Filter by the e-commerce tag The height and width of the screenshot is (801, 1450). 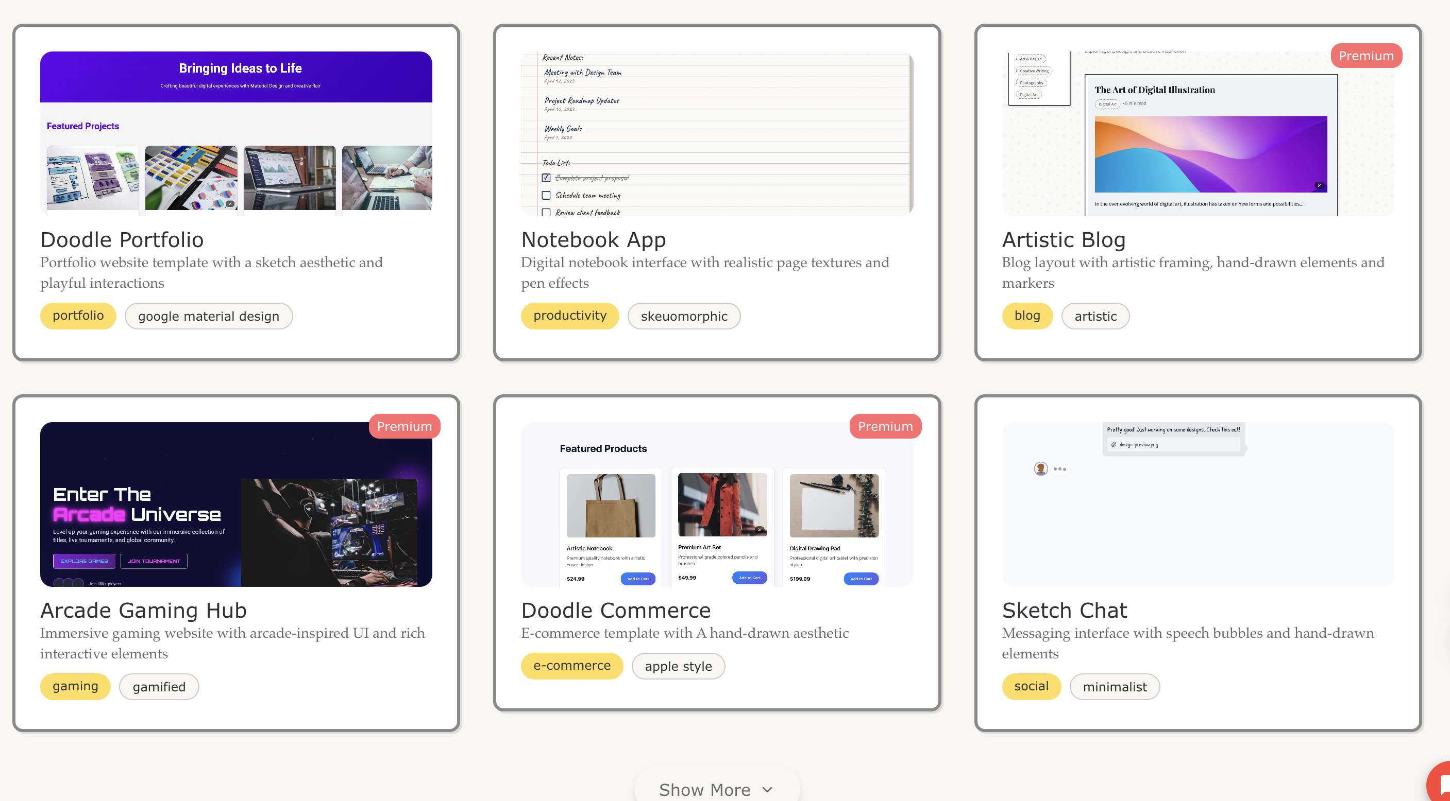tap(571, 666)
